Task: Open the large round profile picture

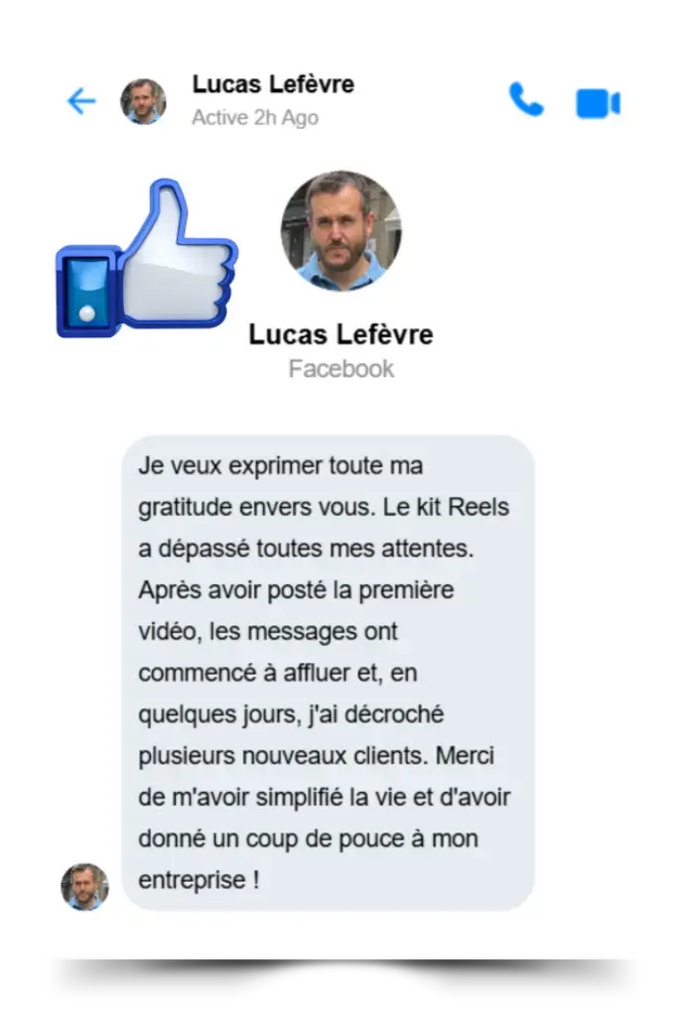Action: [x=341, y=231]
